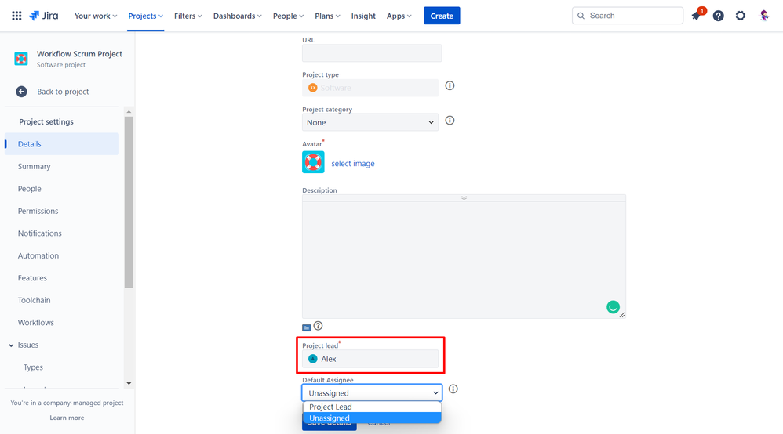Image resolution: width=783 pixels, height=434 pixels.
Task: Click the sidebar scrollbar thumb
Action: click(x=129, y=202)
